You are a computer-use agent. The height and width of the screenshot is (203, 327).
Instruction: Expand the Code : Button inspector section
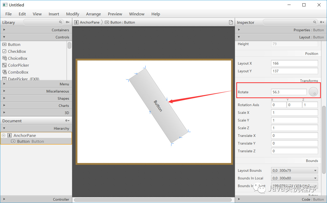pos(239,199)
